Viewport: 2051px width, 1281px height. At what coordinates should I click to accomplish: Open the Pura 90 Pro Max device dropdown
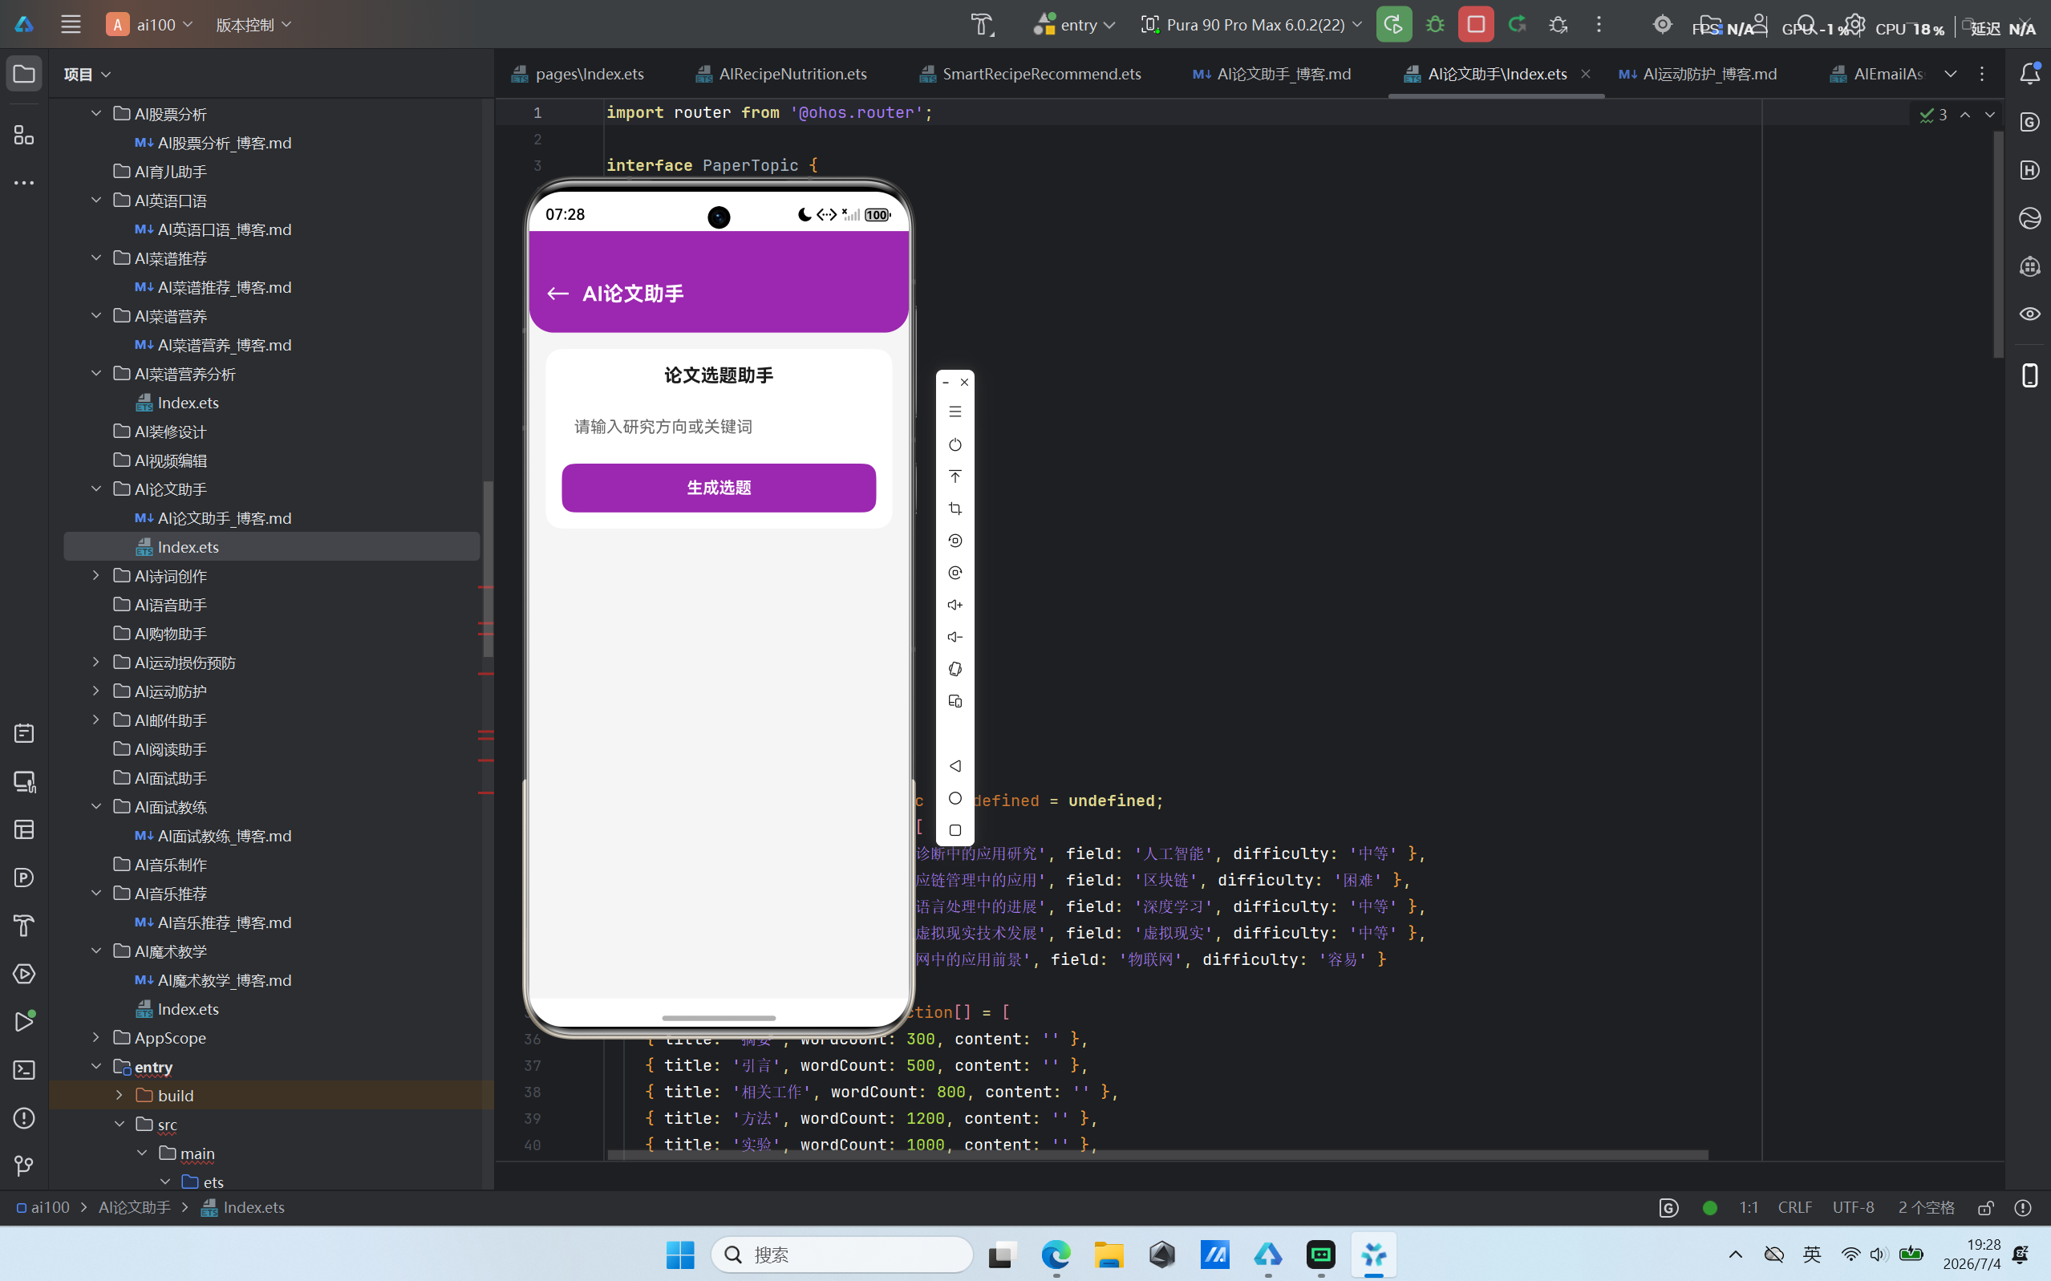coord(1250,25)
